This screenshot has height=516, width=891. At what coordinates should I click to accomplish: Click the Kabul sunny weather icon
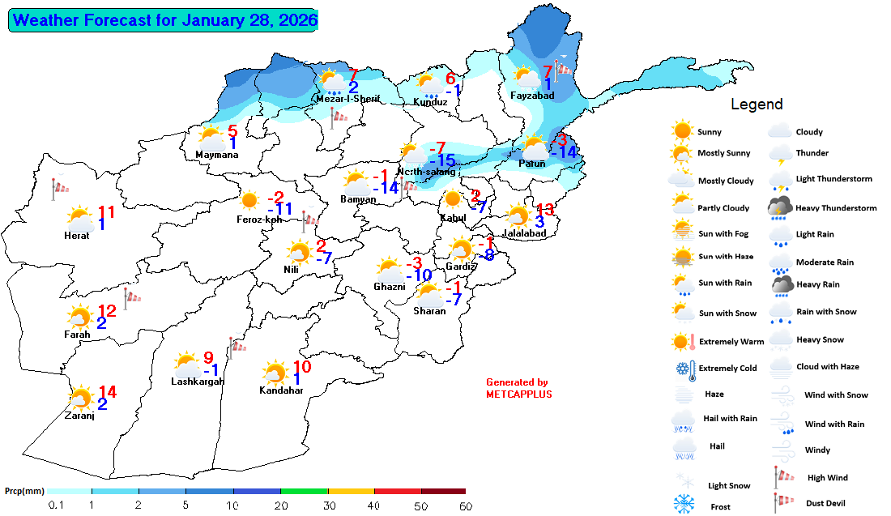coord(453,199)
